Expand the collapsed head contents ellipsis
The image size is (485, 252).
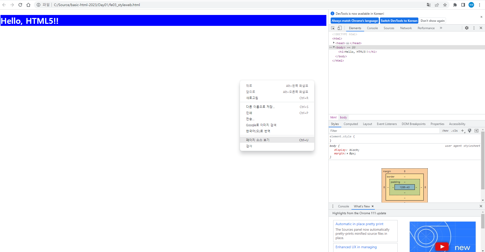(348, 43)
